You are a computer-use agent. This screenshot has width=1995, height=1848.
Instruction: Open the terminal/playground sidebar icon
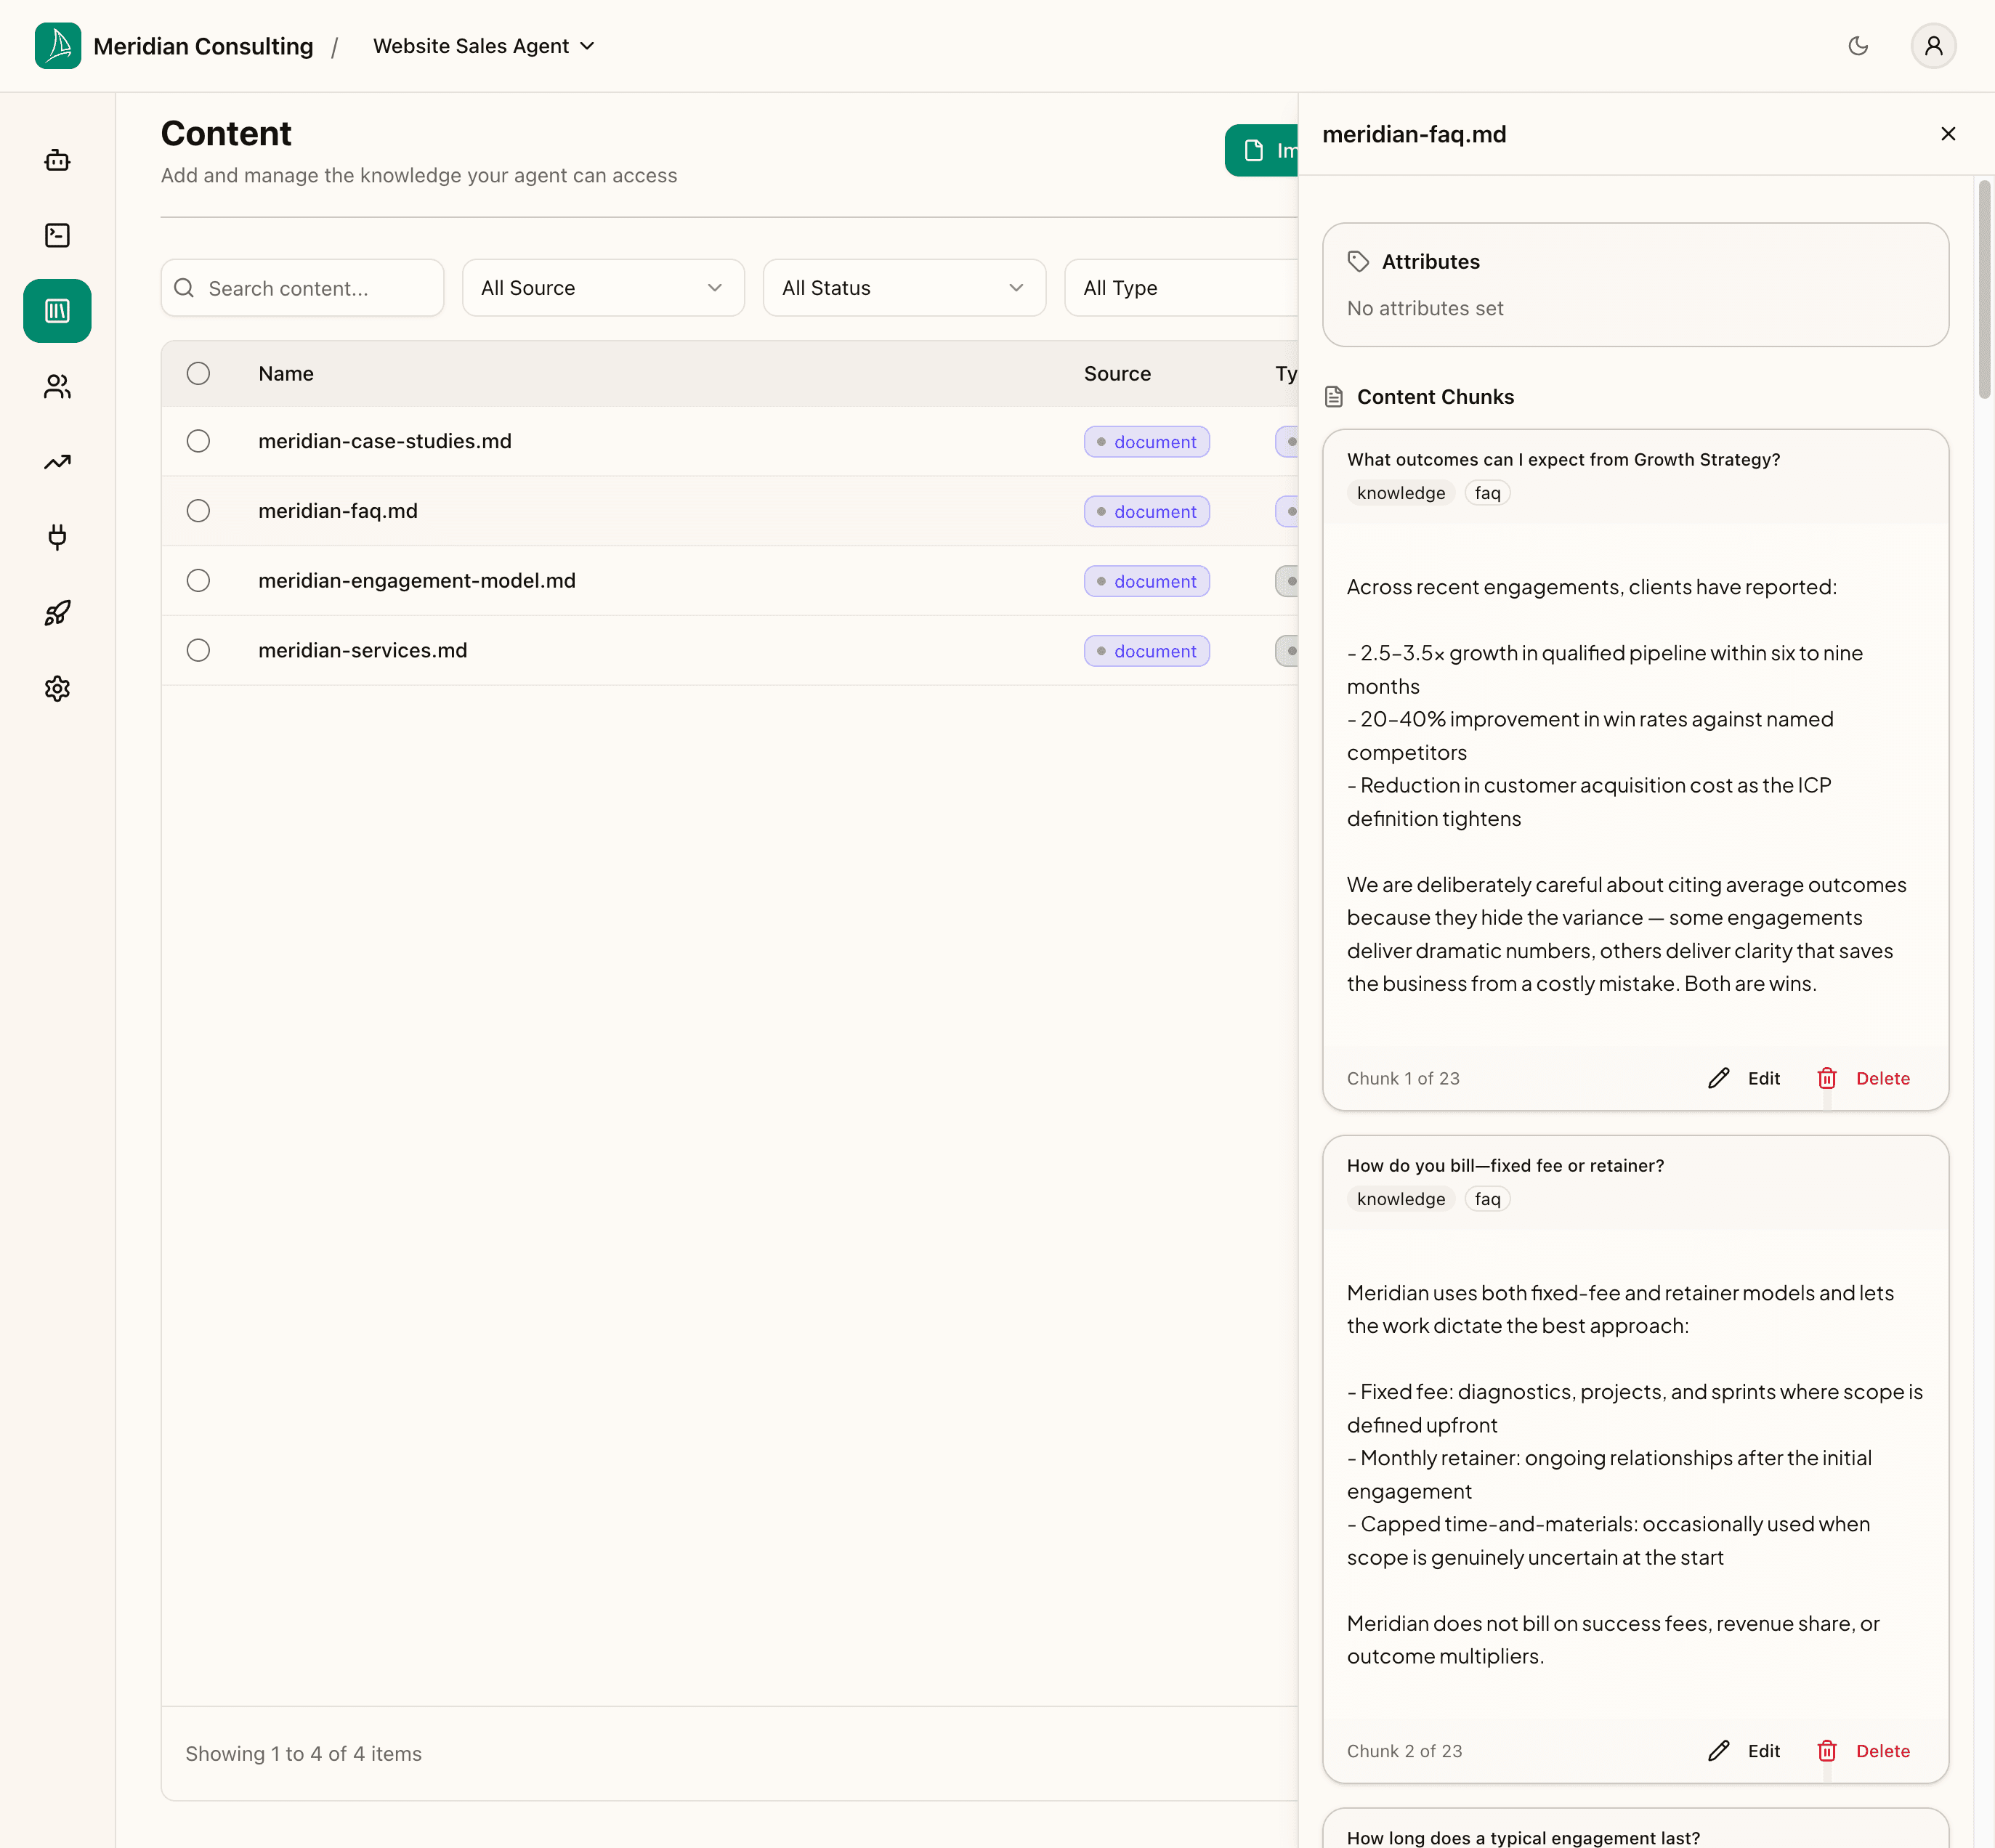pyautogui.click(x=57, y=235)
